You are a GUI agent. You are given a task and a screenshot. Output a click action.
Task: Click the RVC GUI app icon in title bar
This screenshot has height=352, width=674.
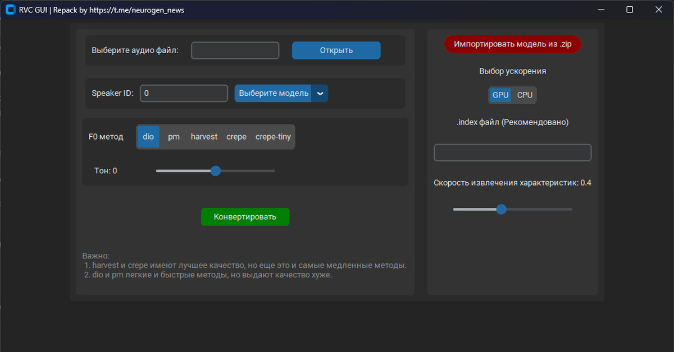tap(10, 10)
